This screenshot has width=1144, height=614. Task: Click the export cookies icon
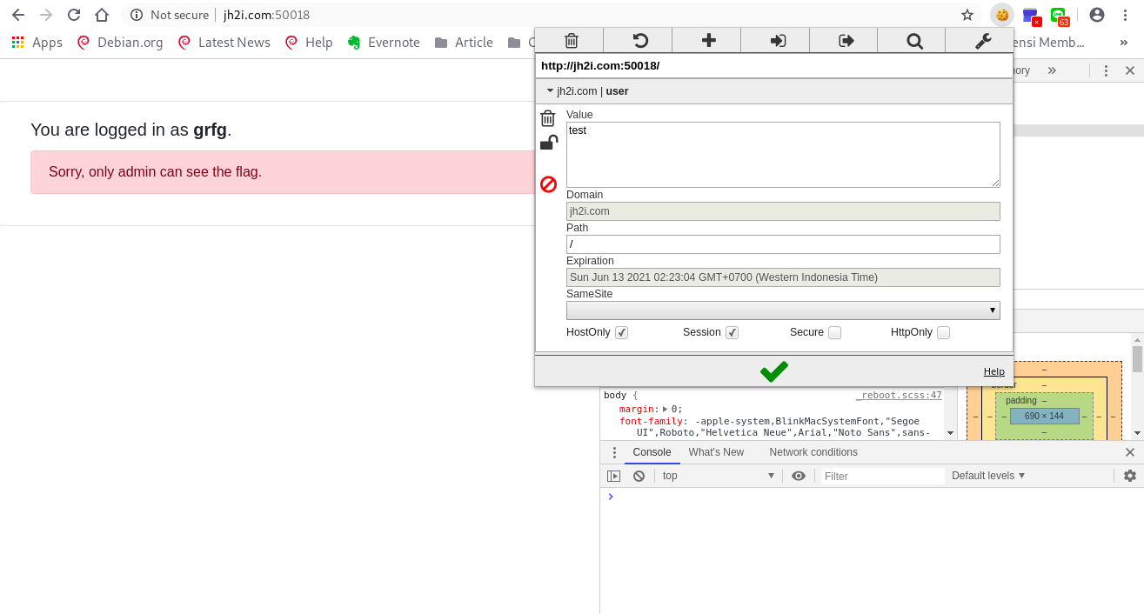pyautogui.click(x=846, y=41)
